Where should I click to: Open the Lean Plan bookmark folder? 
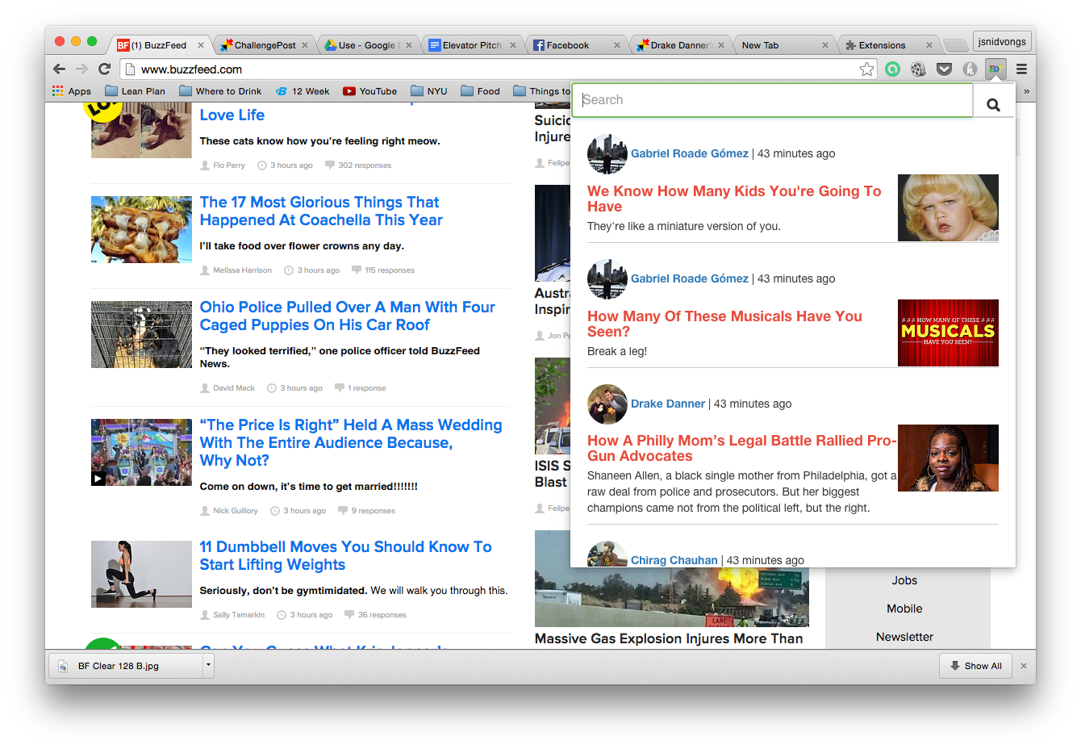[x=136, y=91]
